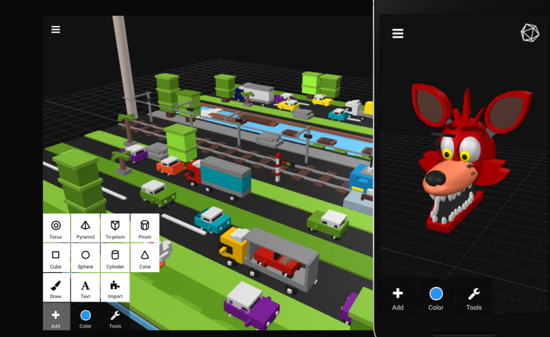Open the hamburger menu in phone view

click(398, 34)
